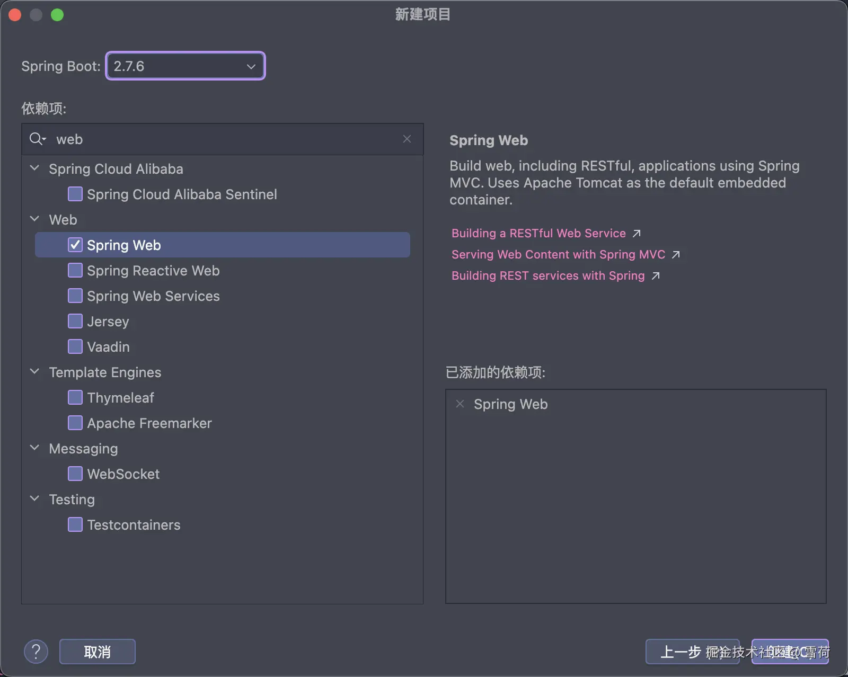Image resolution: width=848 pixels, height=677 pixels.
Task: Remove Spring Web from added dependencies
Action: [460, 404]
